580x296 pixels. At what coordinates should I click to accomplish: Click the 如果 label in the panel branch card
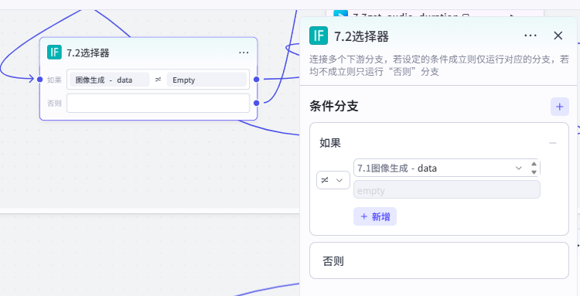point(330,144)
